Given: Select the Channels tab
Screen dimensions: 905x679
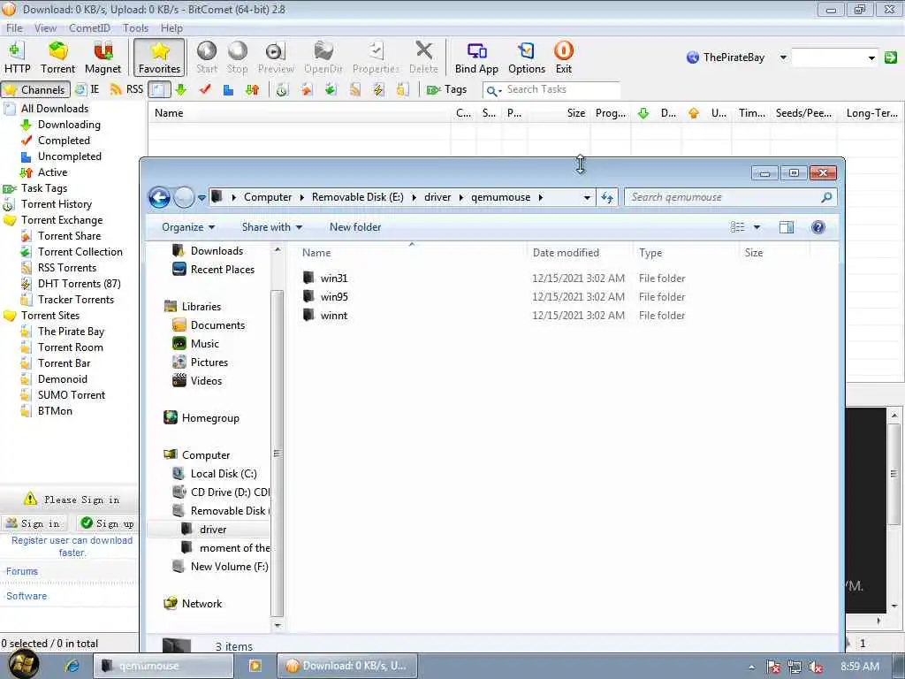Looking at the screenshot, I should [35, 89].
